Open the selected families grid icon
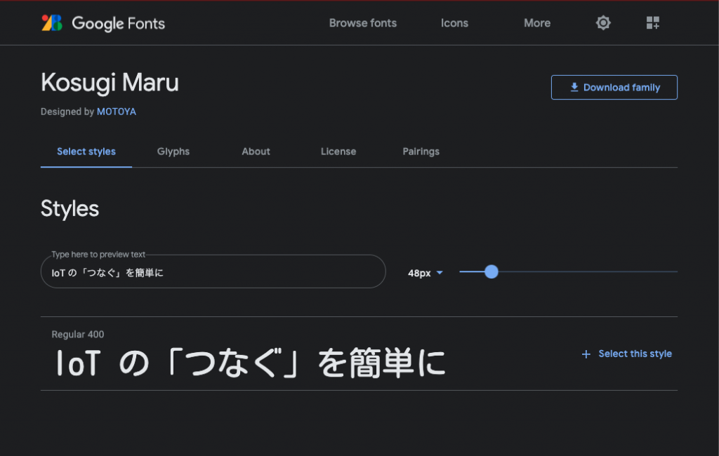719x456 pixels. [x=652, y=23]
